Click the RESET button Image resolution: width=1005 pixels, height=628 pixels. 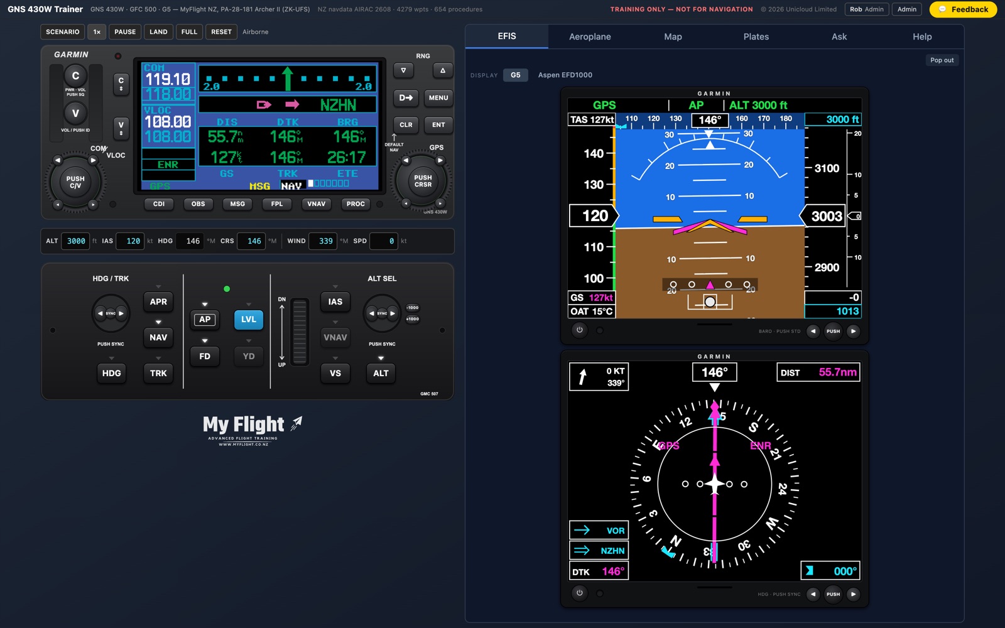pos(221,31)
